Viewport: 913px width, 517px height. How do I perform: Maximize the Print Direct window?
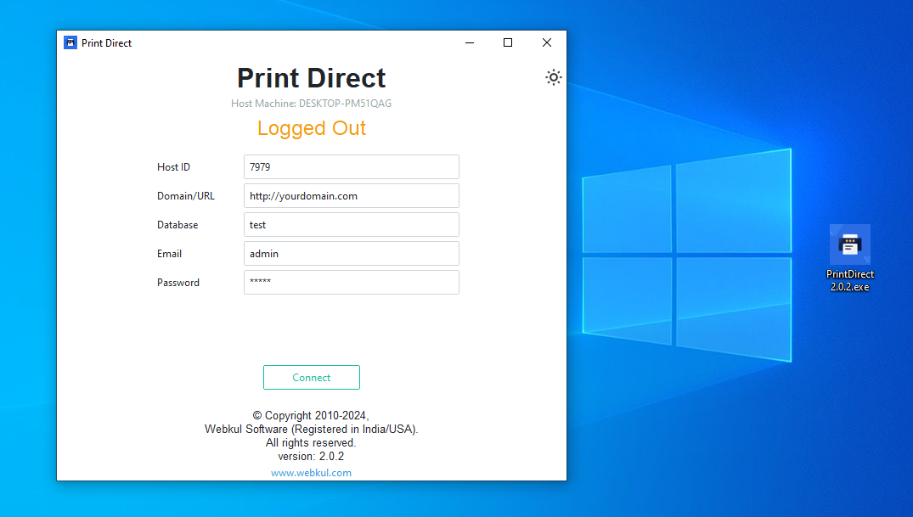508,42
